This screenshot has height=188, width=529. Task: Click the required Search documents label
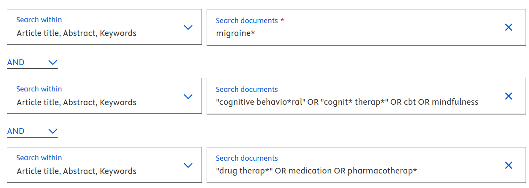(247, 21)
